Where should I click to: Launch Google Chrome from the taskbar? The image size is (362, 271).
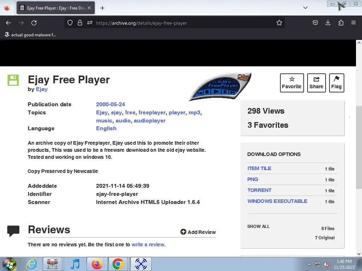(118, 264)
